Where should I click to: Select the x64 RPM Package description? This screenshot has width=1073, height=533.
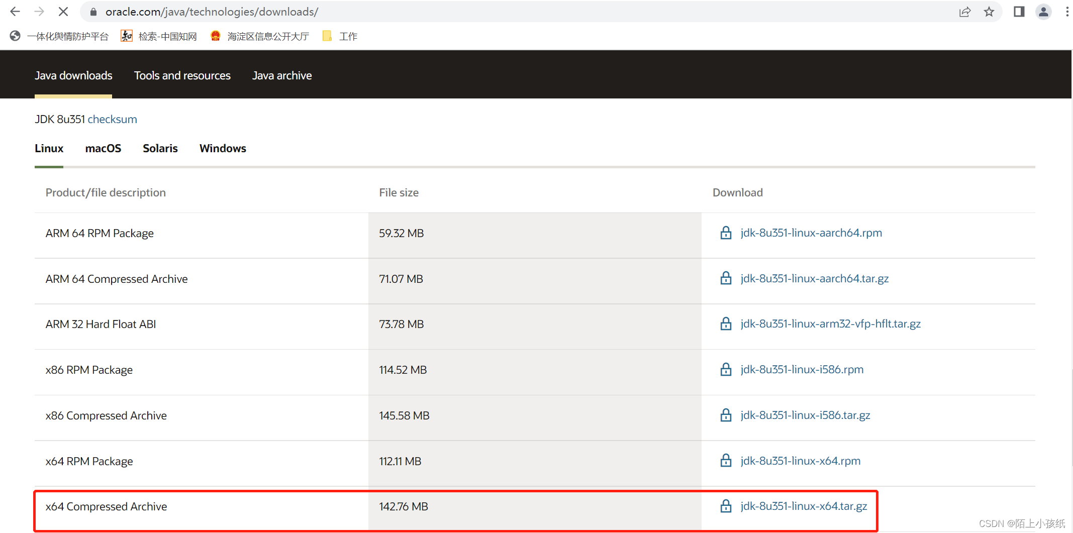(89, 461)
